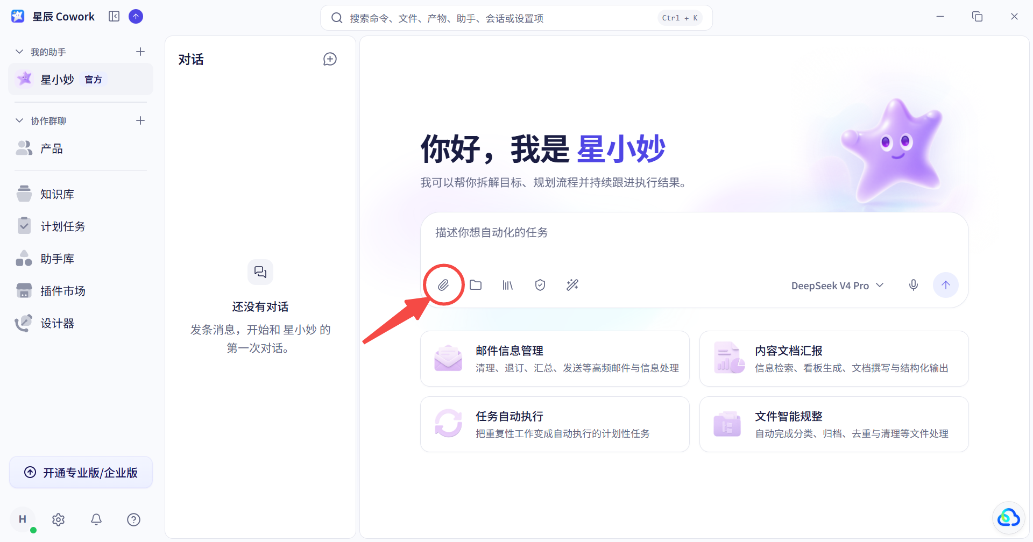Select the 星小妙 assistant
1033x542 pixels.
coord(81,79)
